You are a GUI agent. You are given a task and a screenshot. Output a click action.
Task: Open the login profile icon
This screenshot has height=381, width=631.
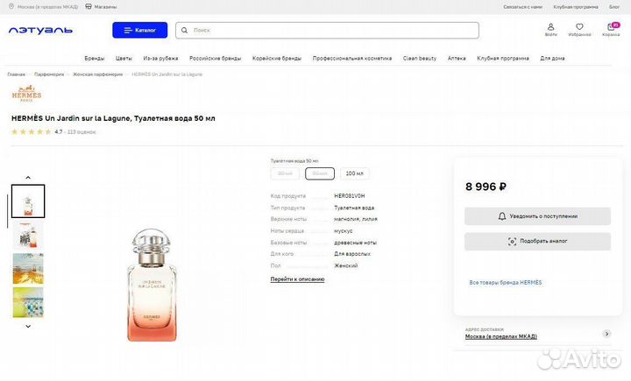[550, 27]
